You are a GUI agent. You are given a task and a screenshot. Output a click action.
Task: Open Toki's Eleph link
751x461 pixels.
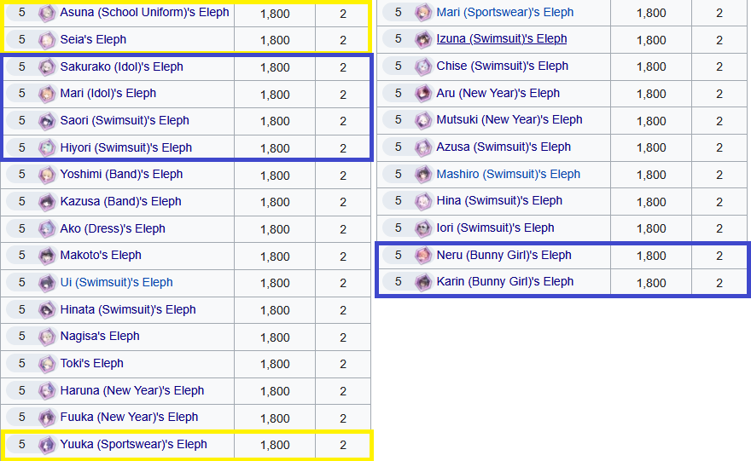coord(91,363)
